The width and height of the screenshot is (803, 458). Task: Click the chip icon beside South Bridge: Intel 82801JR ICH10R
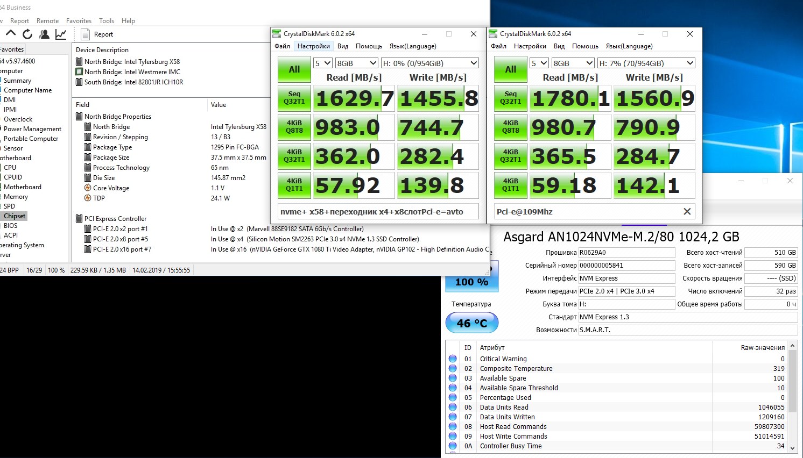click(79, 82)
